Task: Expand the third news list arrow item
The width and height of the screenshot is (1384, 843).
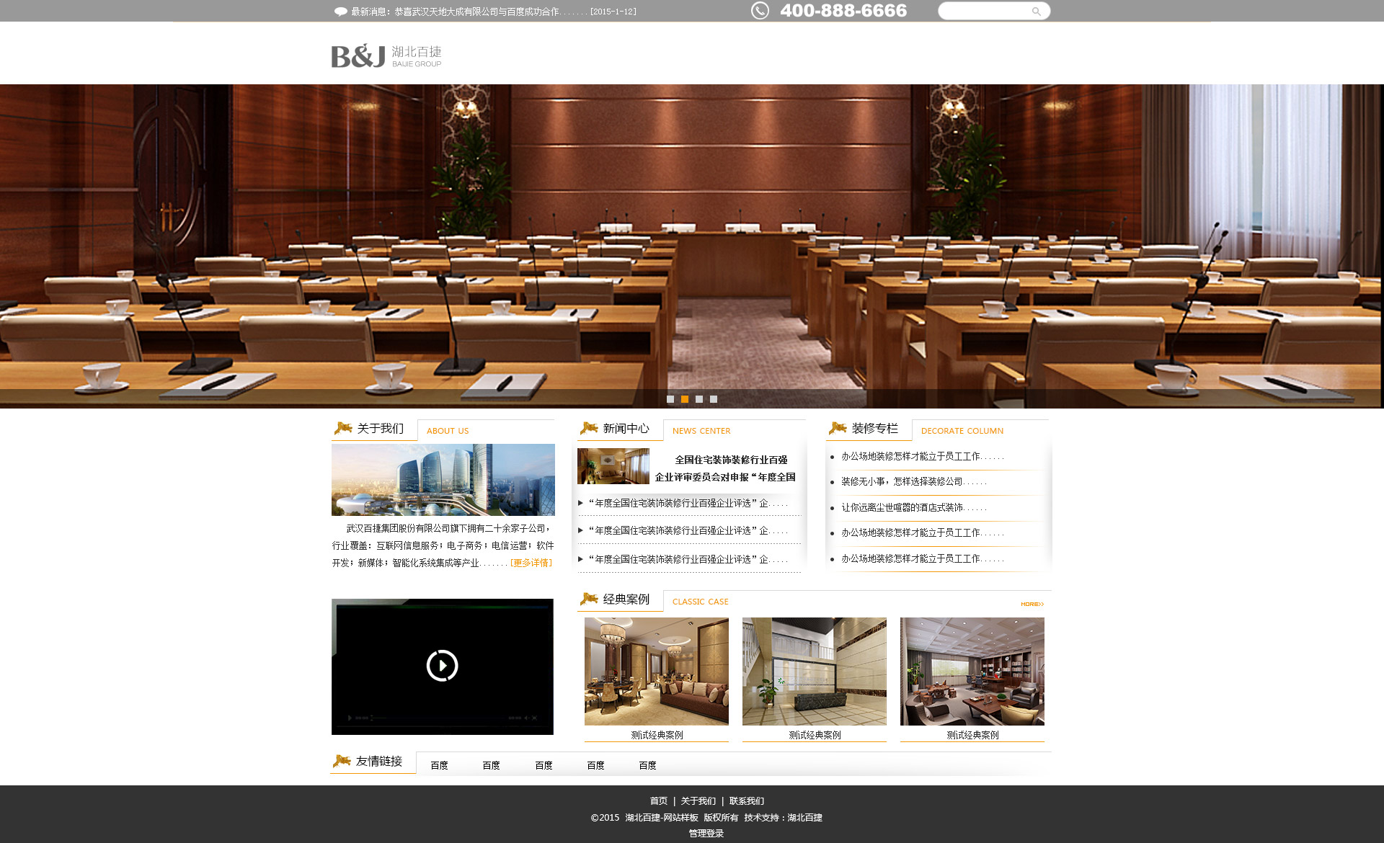Action: tap(581, 559)
